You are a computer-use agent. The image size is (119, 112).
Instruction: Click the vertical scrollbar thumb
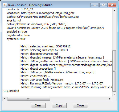coord(114,71)
